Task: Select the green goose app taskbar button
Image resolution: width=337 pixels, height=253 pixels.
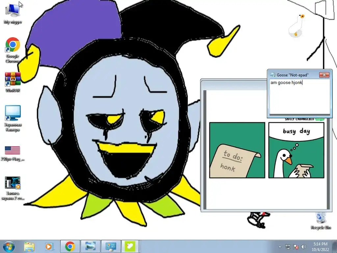Action: coord(130,246)
